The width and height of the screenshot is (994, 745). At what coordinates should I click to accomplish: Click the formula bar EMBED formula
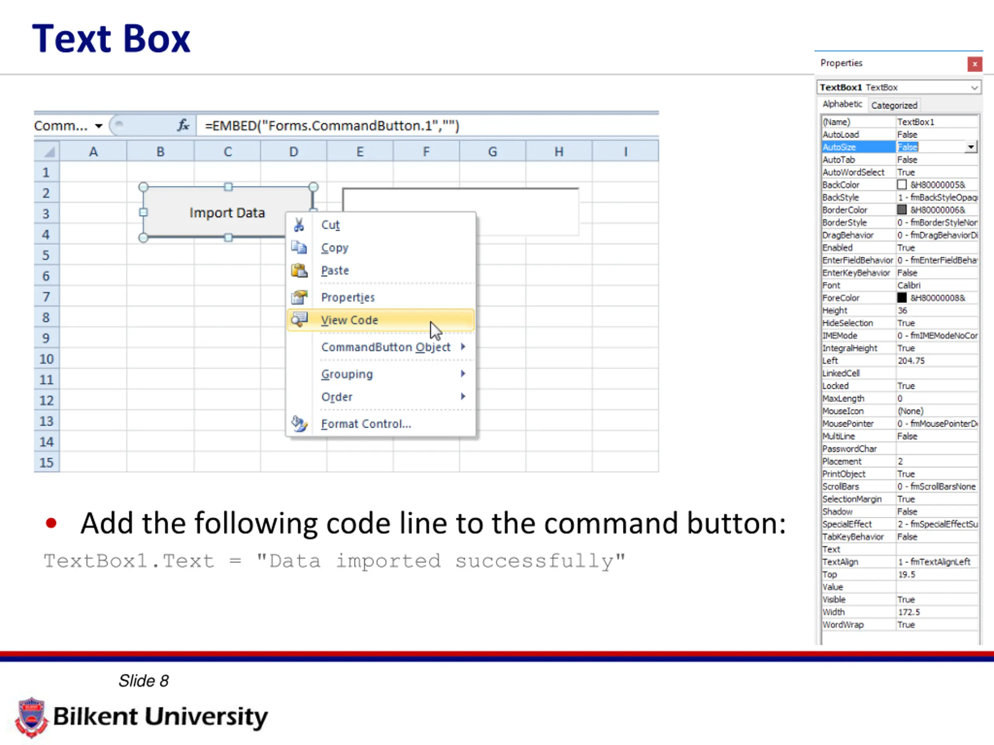pos(332,126)
